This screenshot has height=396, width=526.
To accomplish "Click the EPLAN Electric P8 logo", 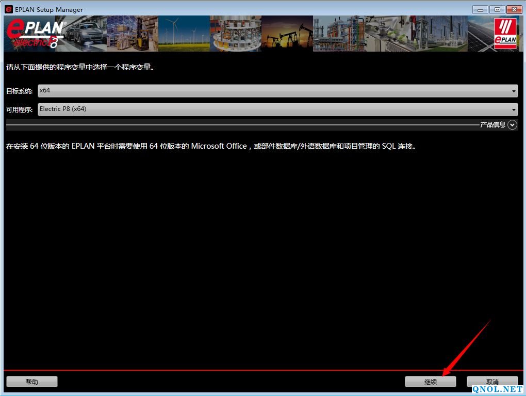I will point(35,34).
